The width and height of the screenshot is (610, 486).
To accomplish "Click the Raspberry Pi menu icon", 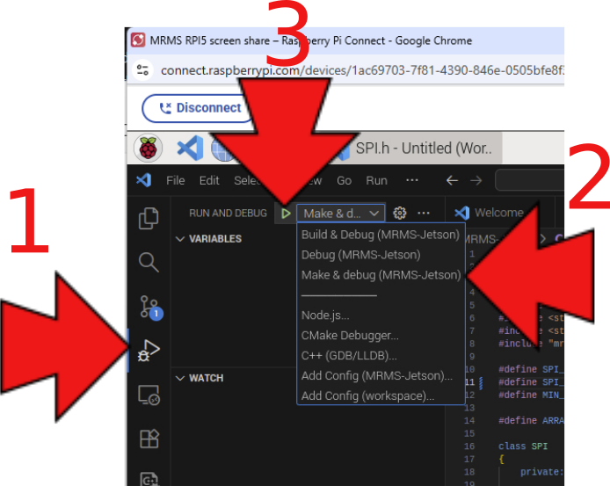I will (x=149, y=148).
